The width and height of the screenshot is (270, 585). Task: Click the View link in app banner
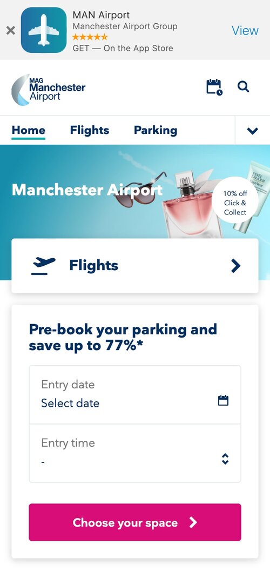[x=245, y=30]
